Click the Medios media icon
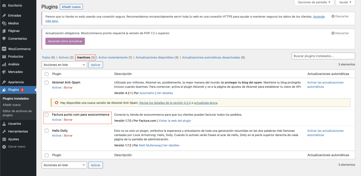Screen dimensions: 361x176 pos(4,23)
